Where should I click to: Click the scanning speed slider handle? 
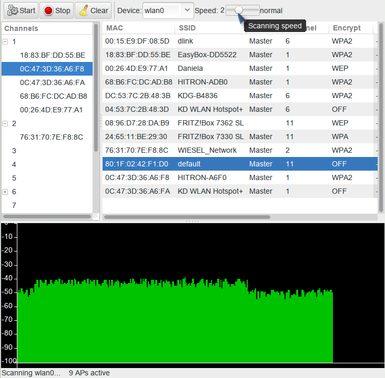coord(238,10)
